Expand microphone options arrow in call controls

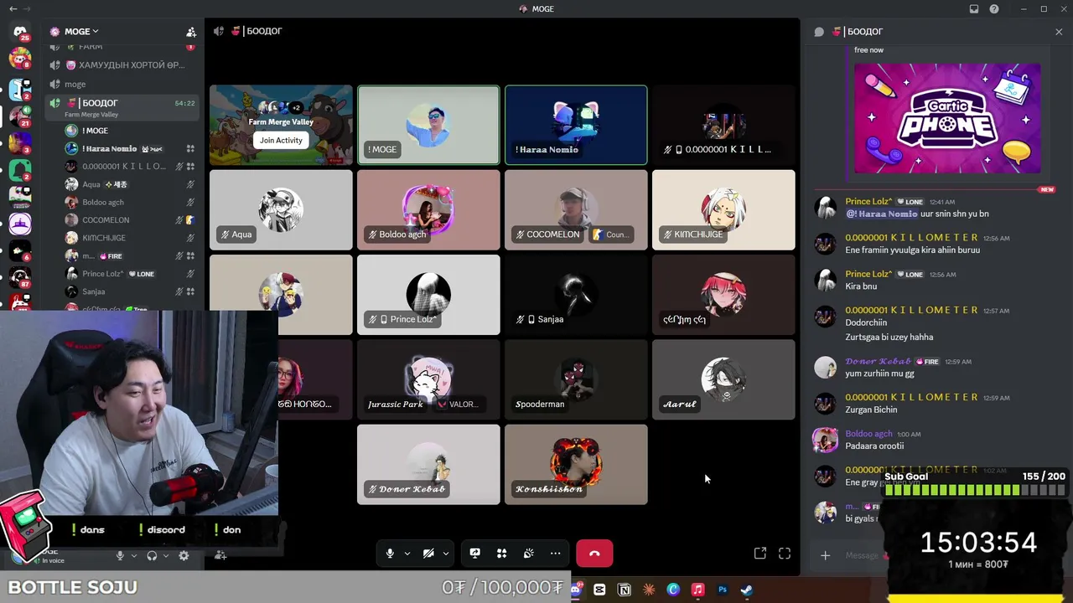click(407, 554)
